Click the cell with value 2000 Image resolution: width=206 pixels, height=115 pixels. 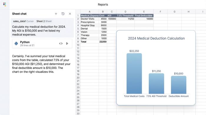click(103, 35)
